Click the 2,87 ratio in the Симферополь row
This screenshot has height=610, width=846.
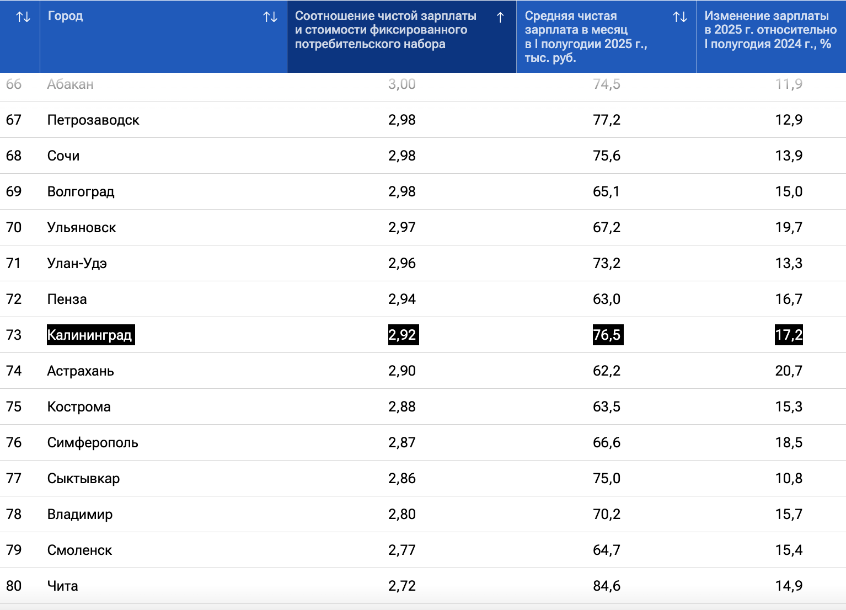pyautogui.click(x=401, y=442)
